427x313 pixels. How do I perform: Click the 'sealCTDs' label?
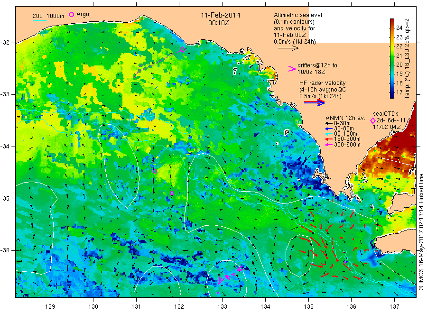coord(386,114)
